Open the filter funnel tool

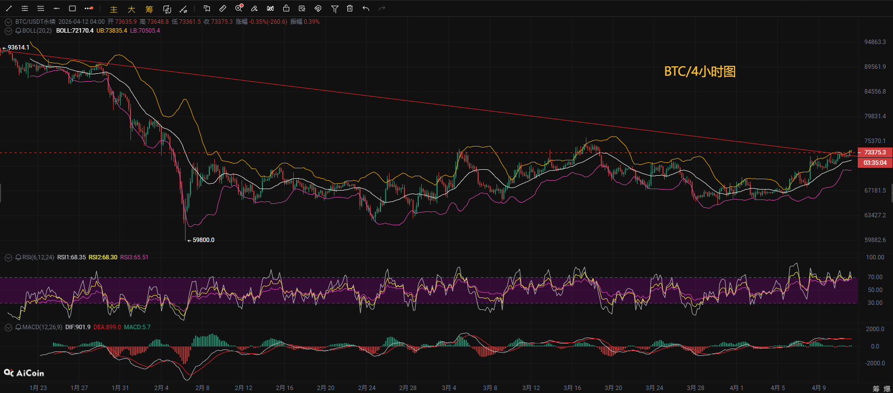[334, 8]
